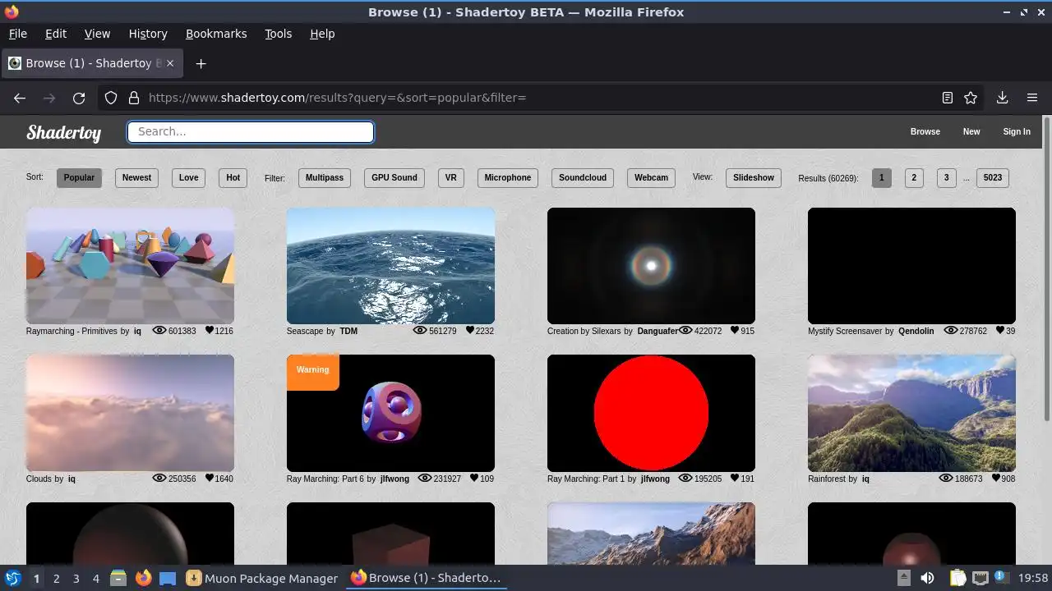Open tracking protection shield icon
This screenshot has width=1052, height=591.
pyautogui.click(x=111, y=98)
